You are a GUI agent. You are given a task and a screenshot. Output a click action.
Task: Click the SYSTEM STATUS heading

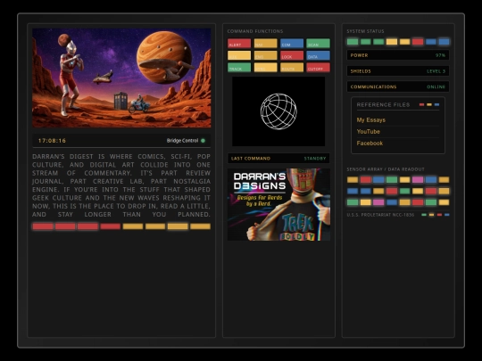[365, 31]
